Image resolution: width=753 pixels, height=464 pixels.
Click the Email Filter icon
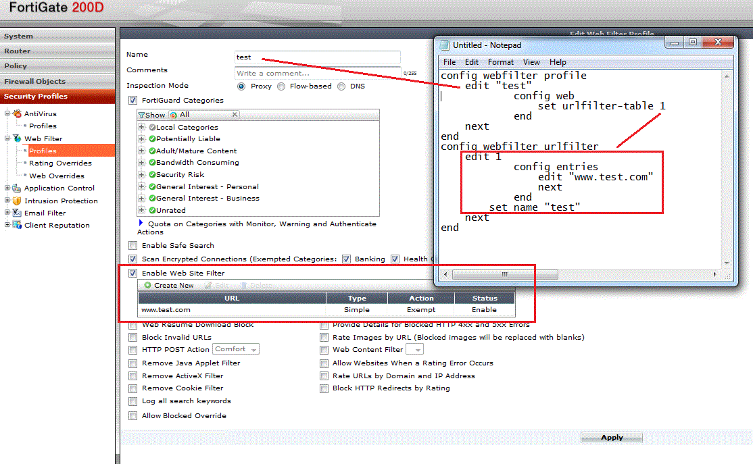click(x=18, y=213)
